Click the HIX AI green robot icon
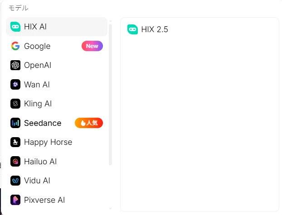The height and width of the screenshot is (215, 282). (15, 27)
